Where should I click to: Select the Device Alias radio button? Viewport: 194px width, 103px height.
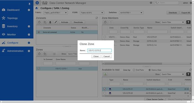[150, 70]
